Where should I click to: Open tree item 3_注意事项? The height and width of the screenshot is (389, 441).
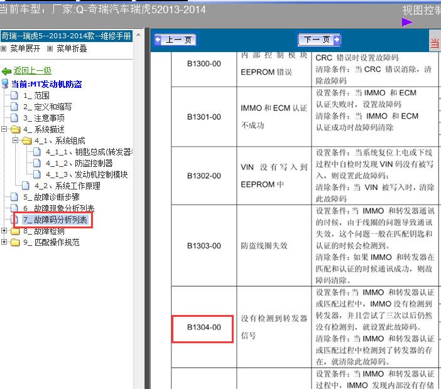[x=44, y=118]
